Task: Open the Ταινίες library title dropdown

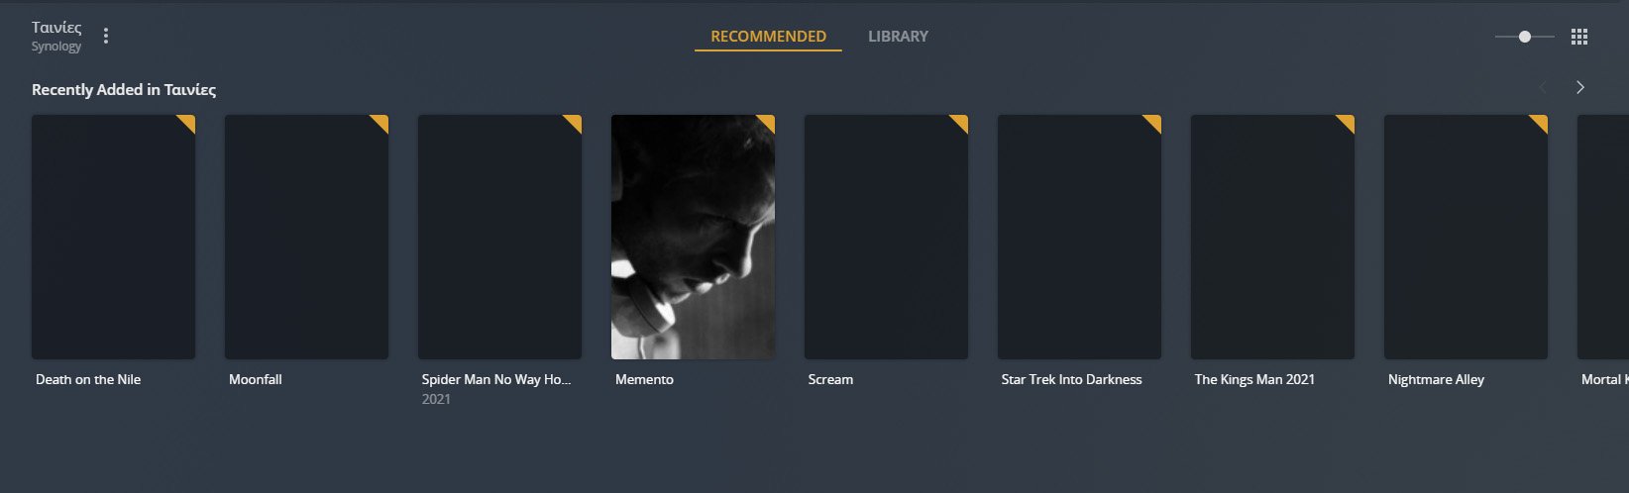Action: (x=56, y=28)
